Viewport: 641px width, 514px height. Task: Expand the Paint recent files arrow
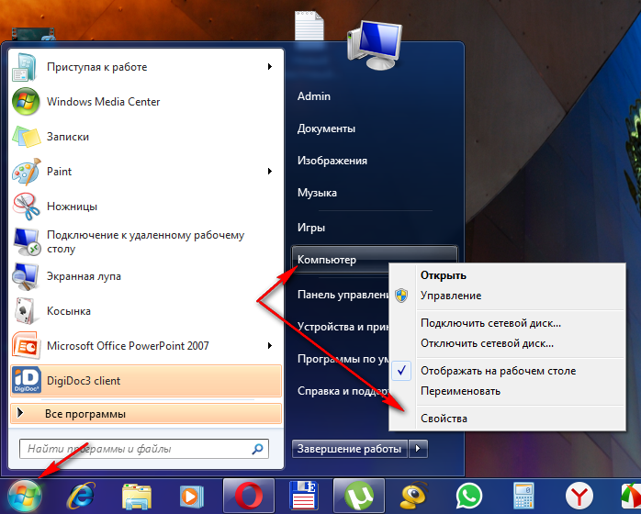pos(269,172)
